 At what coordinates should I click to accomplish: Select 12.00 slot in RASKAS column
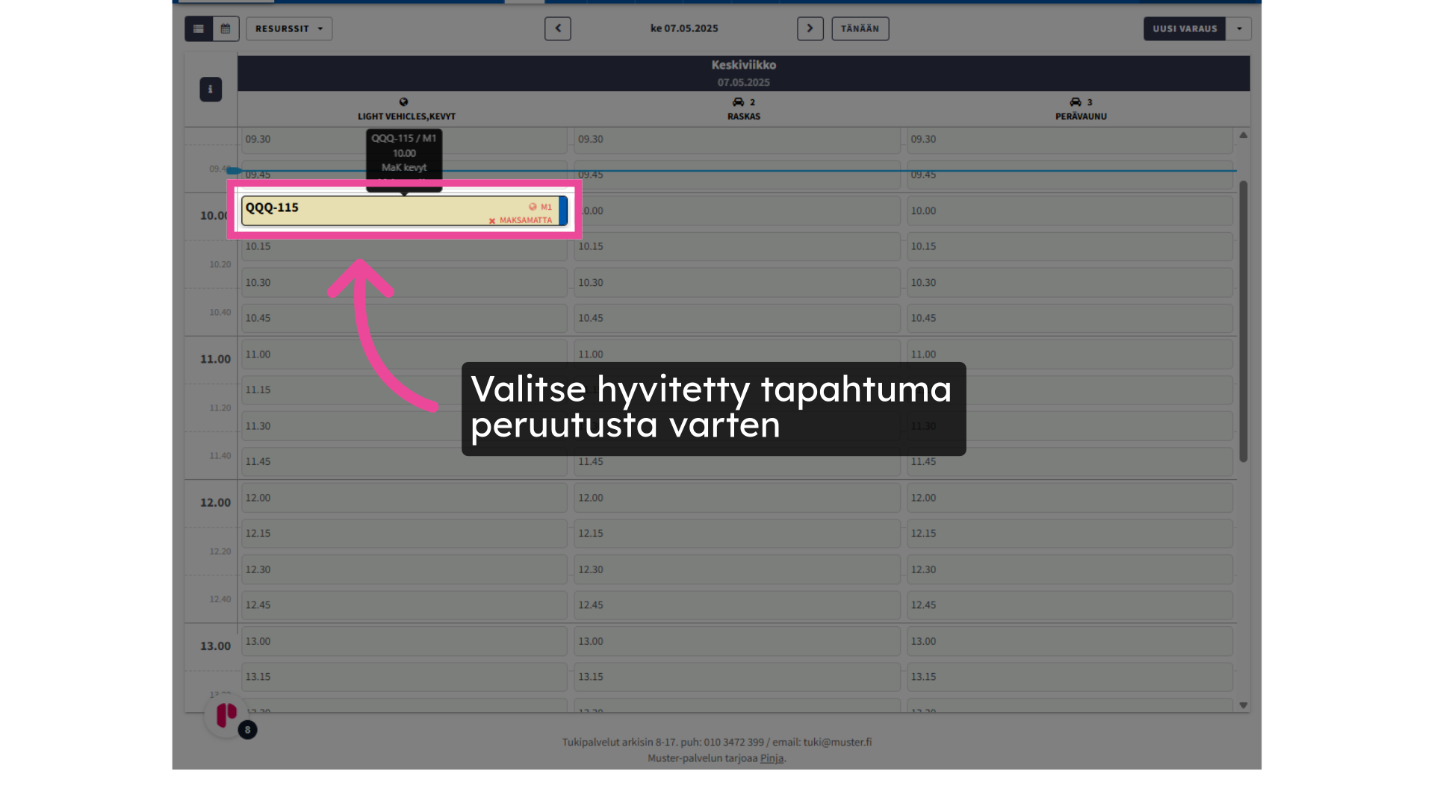point(737,498)
